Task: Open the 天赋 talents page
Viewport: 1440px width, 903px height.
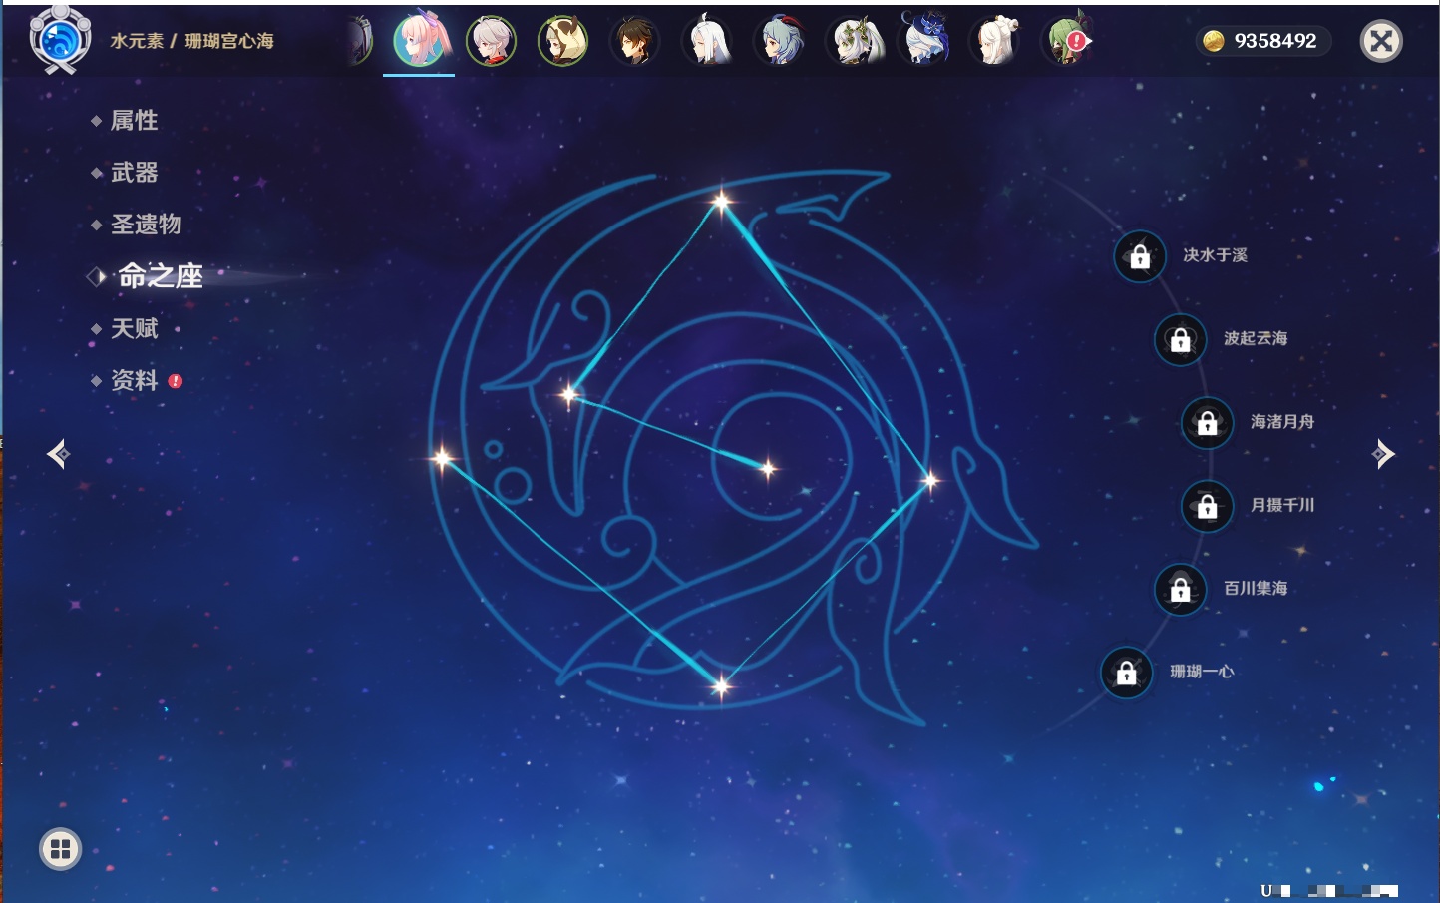Action: click(x=134, y=328)
